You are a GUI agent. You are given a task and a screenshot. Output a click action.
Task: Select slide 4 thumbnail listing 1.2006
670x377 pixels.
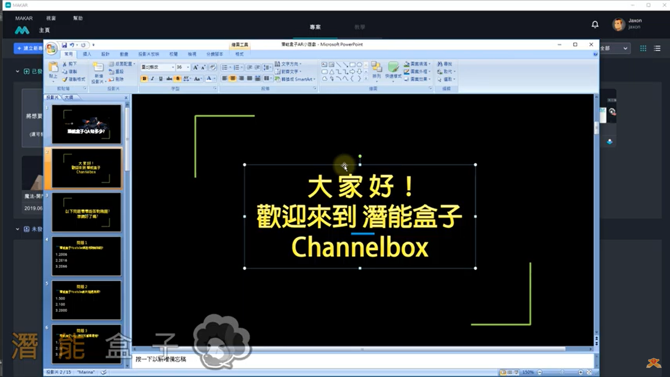(x=87, y=256)
